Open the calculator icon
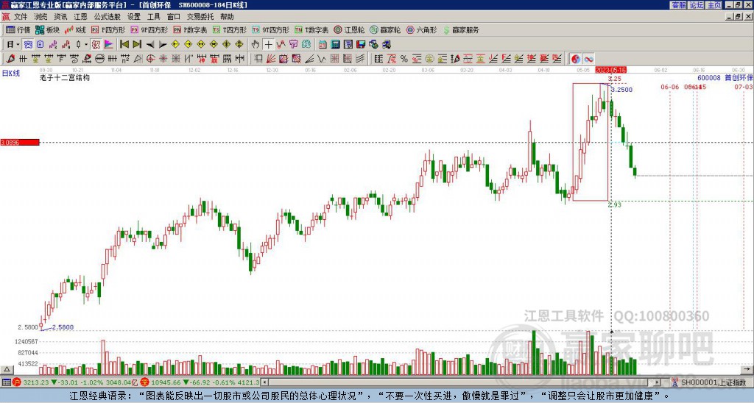Screen dimensions: 754x403 pyautogui.click(x=335, y=45)
